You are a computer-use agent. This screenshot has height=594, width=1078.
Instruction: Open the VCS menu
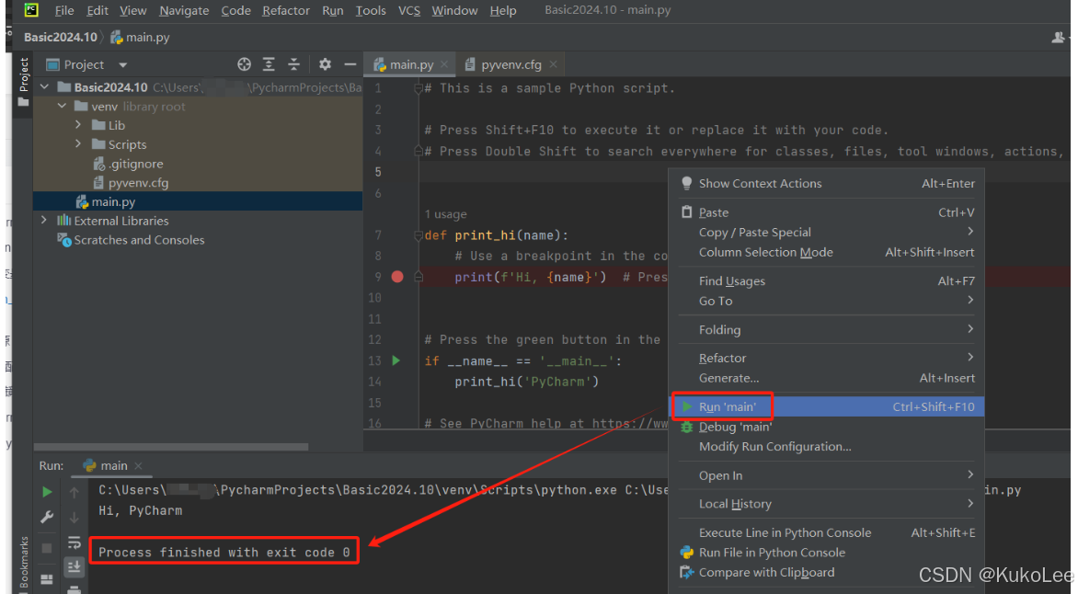pyautogui.click(x=409, y=10)
